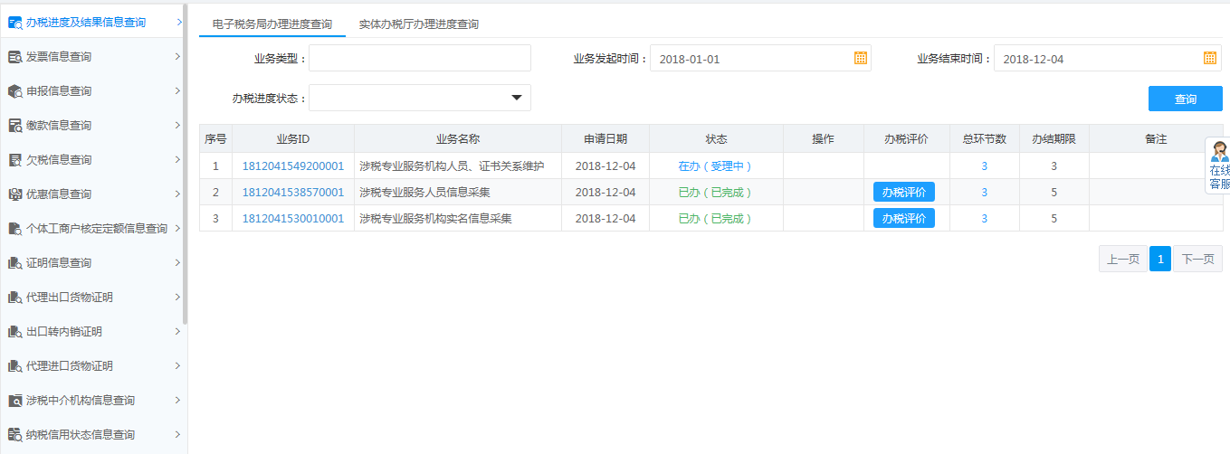The image size is (1230, 454).
Task: Open the 办税进度状态 dropdown
Action: click(x=517, y=98)
